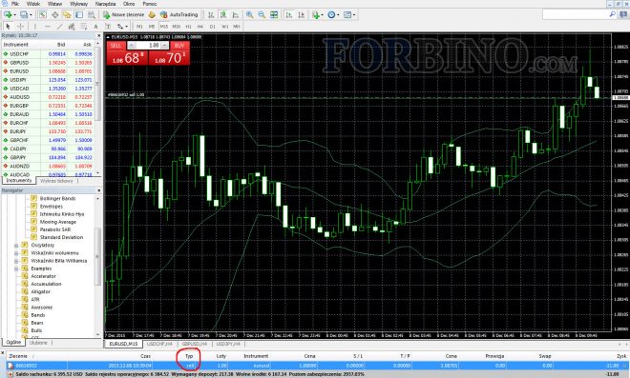
Task: Select the arrow cursor tool
Action: [x=8, y=27]
